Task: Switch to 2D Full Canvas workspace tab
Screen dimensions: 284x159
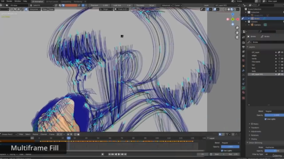Action: (52, 1)
